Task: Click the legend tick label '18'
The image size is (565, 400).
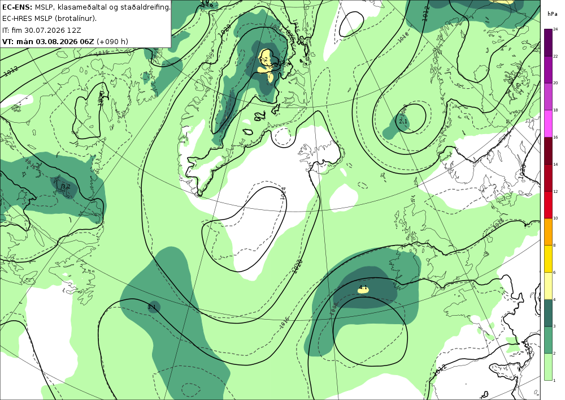Action: point(555,110)
